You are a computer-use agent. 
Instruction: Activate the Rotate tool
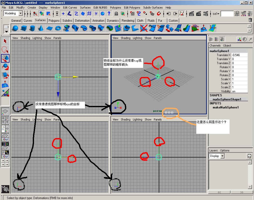coord(5,67)
